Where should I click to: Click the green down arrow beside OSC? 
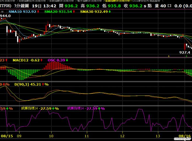click(67, 60)
